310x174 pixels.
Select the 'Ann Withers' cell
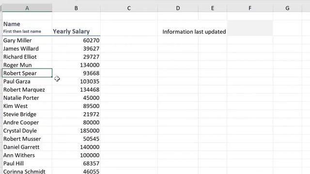click(27, 155)
